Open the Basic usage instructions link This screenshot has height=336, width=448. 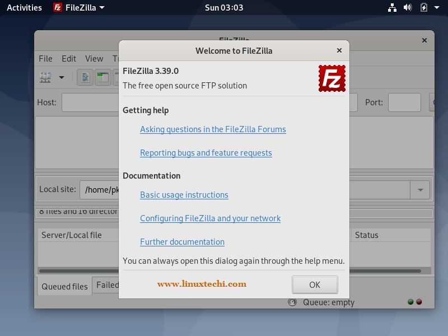pos(184,195)
